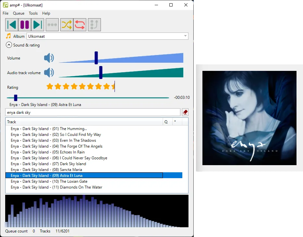Enable shuffle playback mode
Viewport: 303px width, 237px height.
(x=67, y=24)
